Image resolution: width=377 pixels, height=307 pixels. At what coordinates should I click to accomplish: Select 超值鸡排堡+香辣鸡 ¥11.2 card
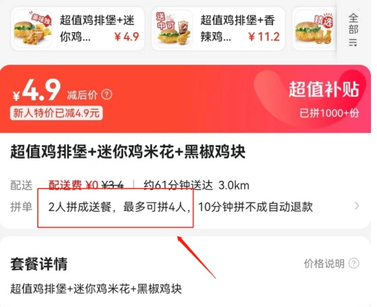coord(218,29)
